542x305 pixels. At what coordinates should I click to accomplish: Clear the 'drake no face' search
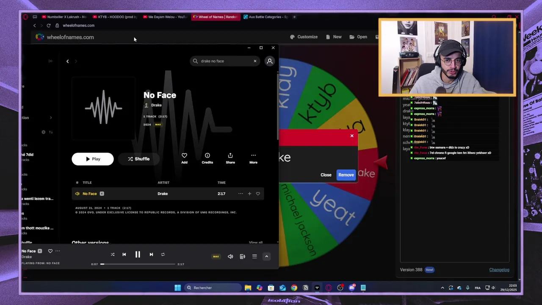[x=255, y=61]
